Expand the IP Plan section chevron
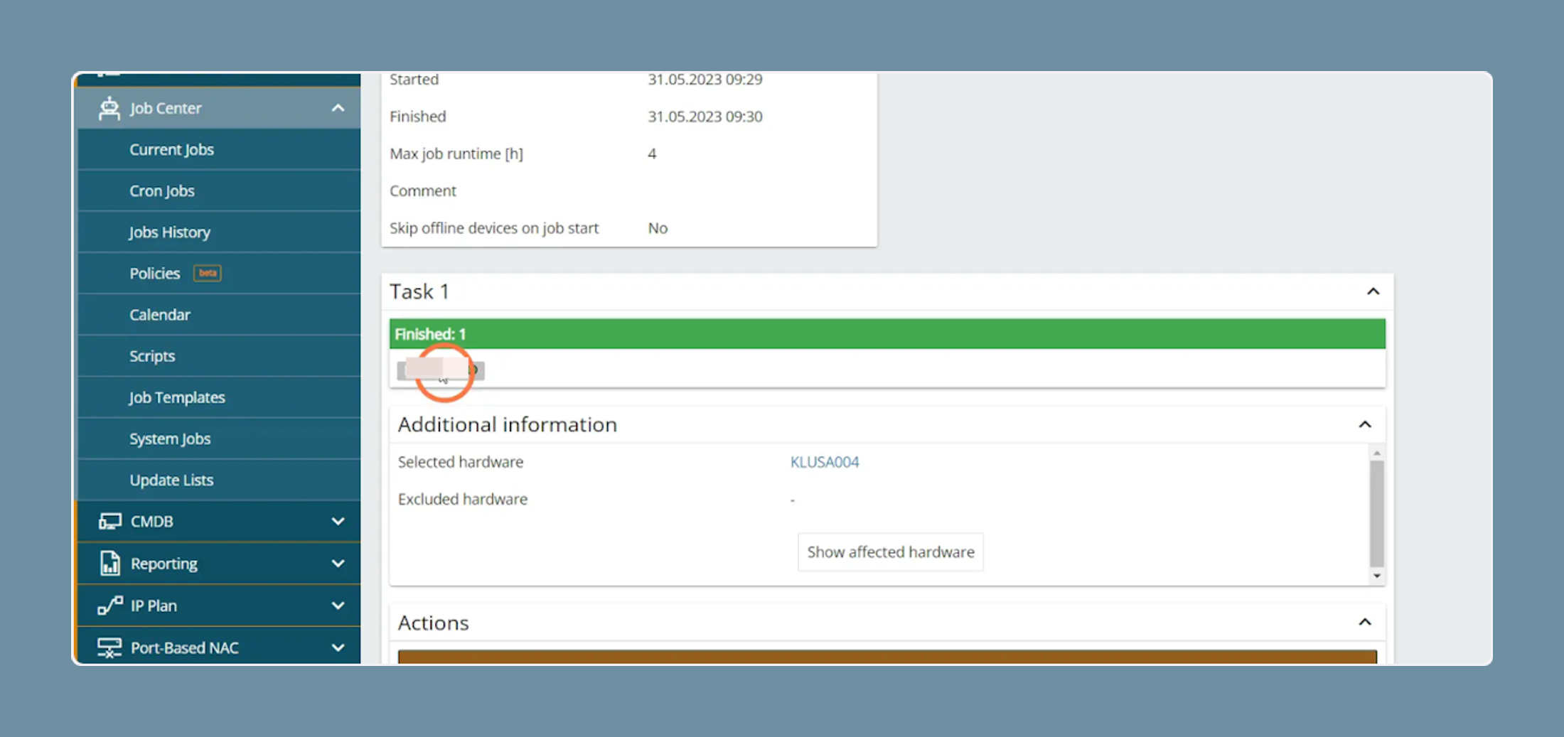Viewport: 1564px width, 737px height. click(338, 606)
